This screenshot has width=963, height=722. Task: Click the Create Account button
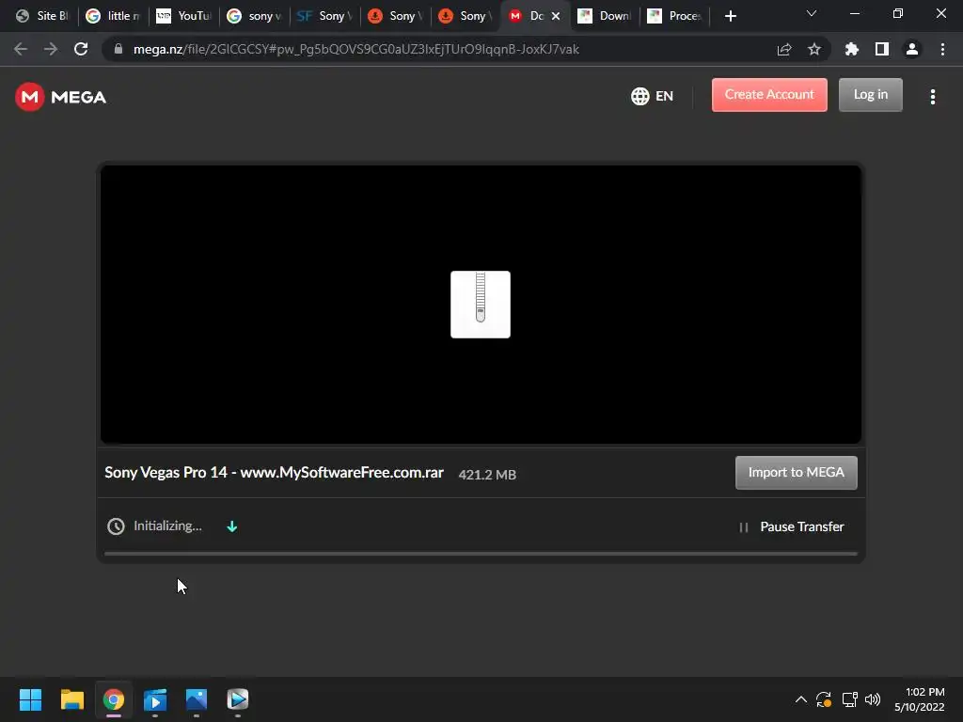[x=769, y=95]
